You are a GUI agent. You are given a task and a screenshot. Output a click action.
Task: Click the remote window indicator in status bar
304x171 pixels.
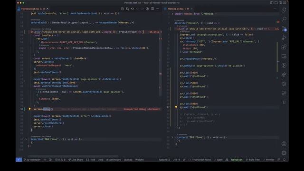[19, 160]
